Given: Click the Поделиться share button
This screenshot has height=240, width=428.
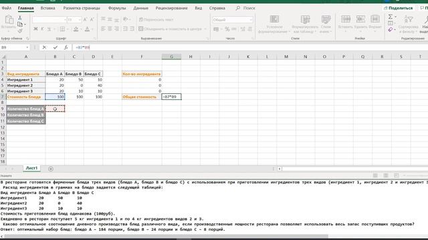Looking at the screenshot, I should coord(398,8).
